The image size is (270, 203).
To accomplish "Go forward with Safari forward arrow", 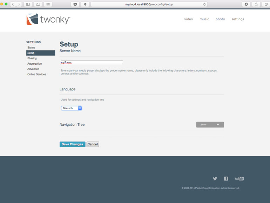I will pyautogui.click(x=19, y=4).
